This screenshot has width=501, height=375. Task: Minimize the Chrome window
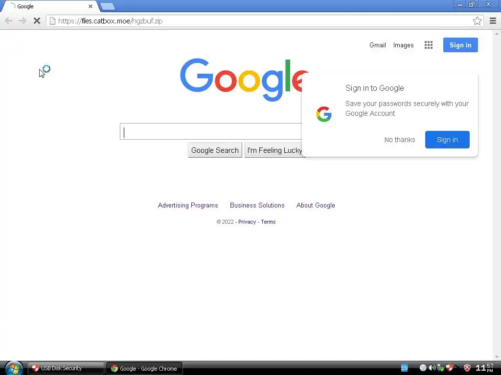460,4
